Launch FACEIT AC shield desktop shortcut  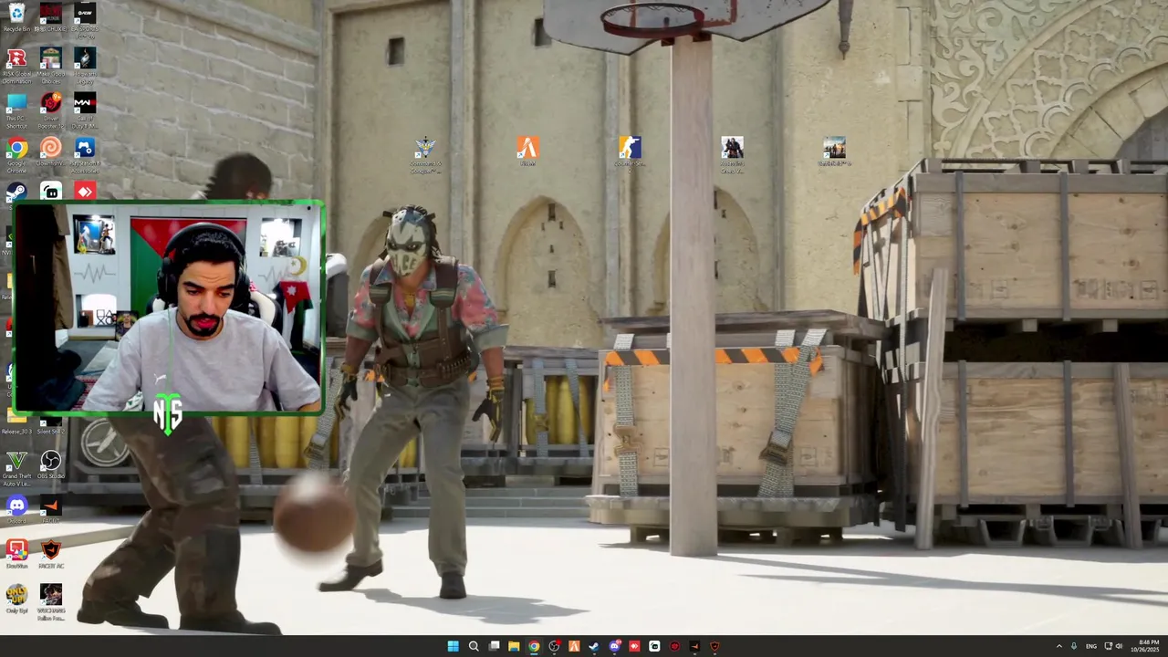pyautogui.click(x=51, y=553)
